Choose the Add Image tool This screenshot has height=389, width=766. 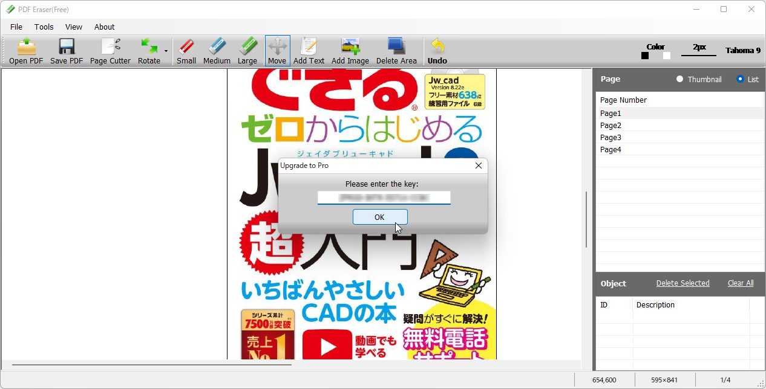pos(350,51)
